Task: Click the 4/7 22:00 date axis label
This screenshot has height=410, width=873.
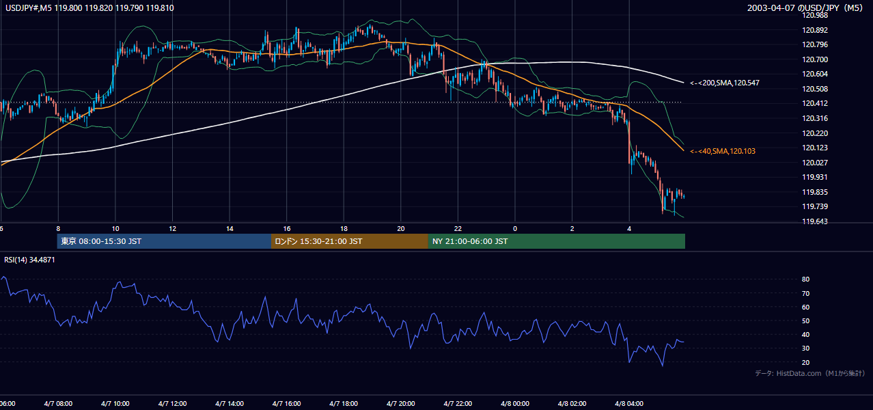Action: pos(458,404)
